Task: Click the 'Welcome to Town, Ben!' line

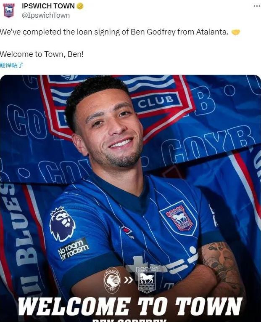Action: click(x=42, y=54)
